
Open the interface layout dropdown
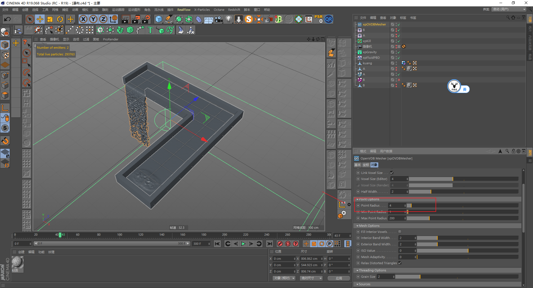point(509,9)
